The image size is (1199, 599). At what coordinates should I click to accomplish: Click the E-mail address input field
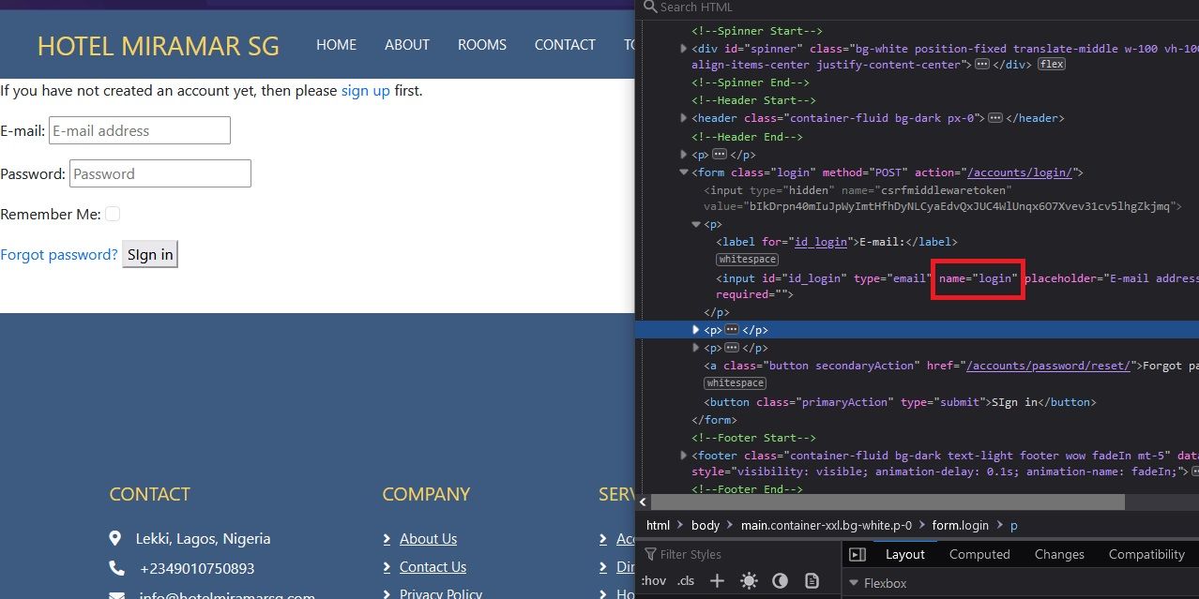tap(139, 130)
